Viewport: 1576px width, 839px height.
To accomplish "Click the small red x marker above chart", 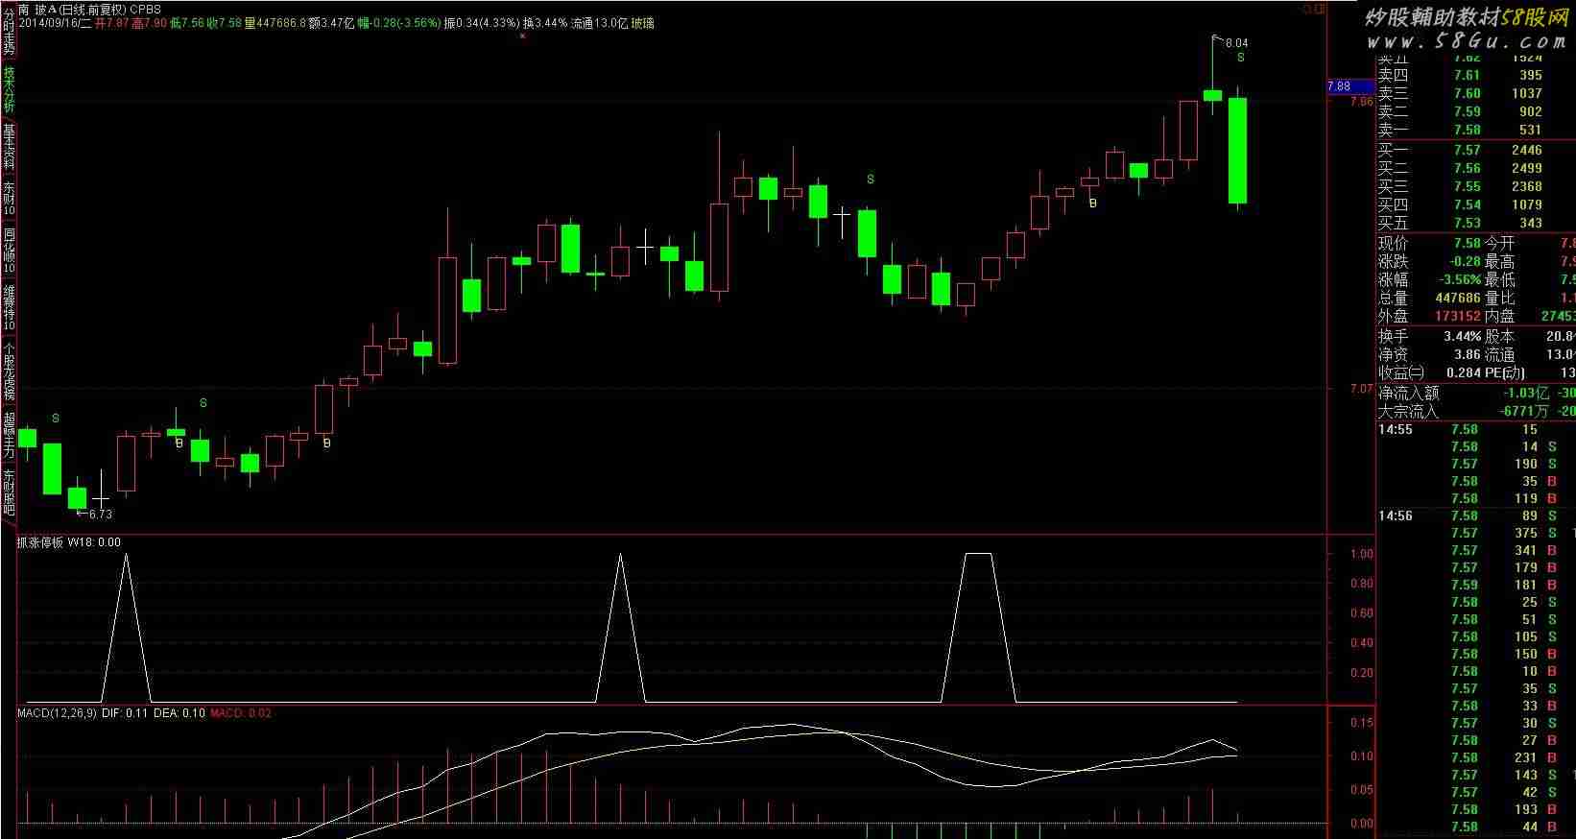I will pos(522,36).
